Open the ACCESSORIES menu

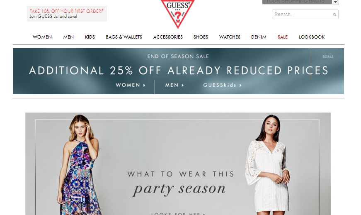coord(168,37)
